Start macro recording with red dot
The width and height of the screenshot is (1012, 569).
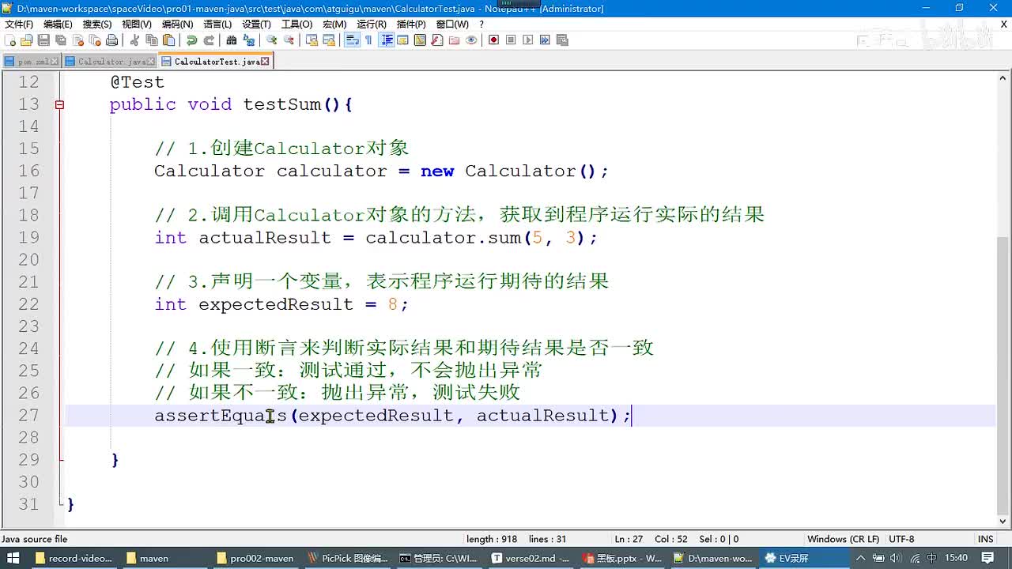[494, 40]
